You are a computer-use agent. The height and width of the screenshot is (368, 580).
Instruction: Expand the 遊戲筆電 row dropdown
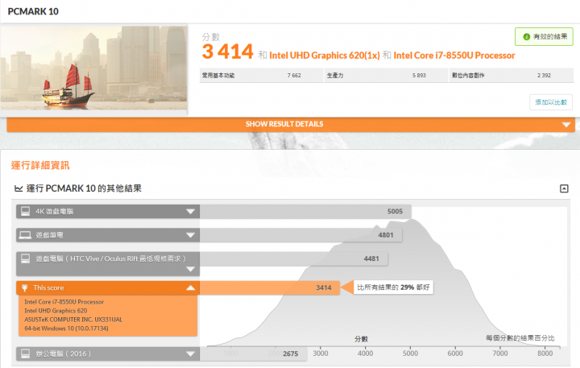(190, 235)
